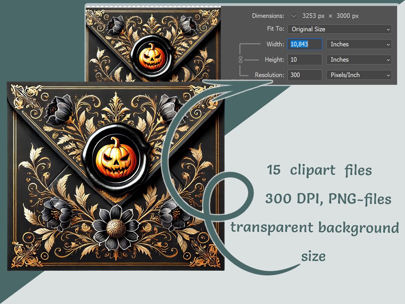Viewport: 405px width, 304px height.
Task: Click the chevron on the Pixels/Inch dropdown
Action: [x=388, y=75]
